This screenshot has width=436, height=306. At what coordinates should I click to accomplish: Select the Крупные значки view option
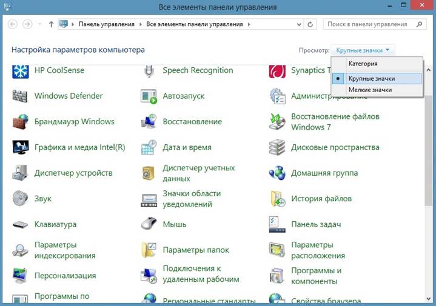coord(377,79)
